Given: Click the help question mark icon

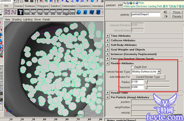Looking at the screenshot, I should click(97, 1).
